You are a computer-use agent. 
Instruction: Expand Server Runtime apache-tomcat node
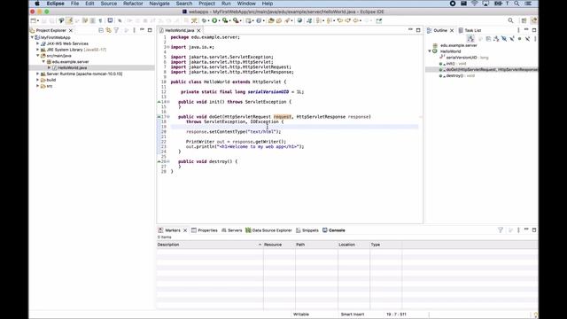point(37,74)
